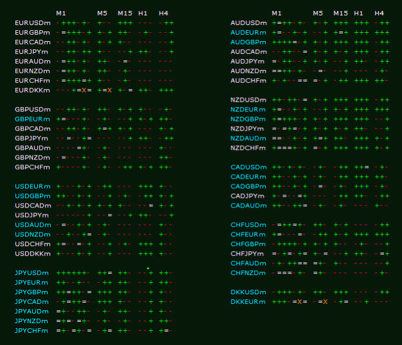Click CADJPYm row label
Image resolution: width=402 pixels, height=345 pixels.
click(247, 196)
